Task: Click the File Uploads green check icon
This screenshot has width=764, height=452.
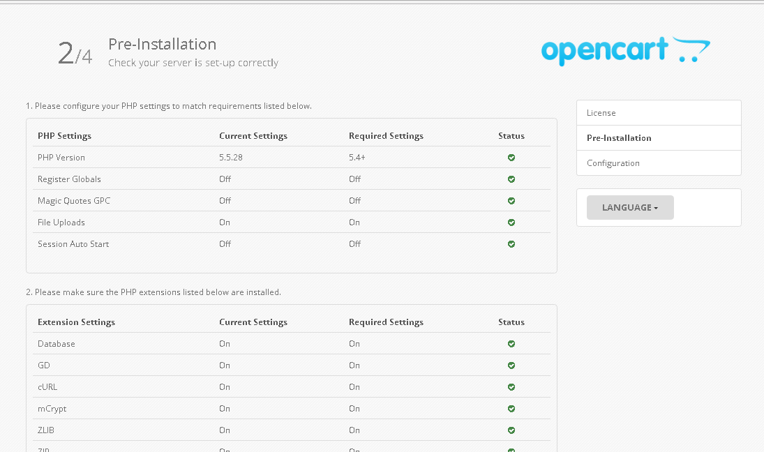Action: point(511,223)
